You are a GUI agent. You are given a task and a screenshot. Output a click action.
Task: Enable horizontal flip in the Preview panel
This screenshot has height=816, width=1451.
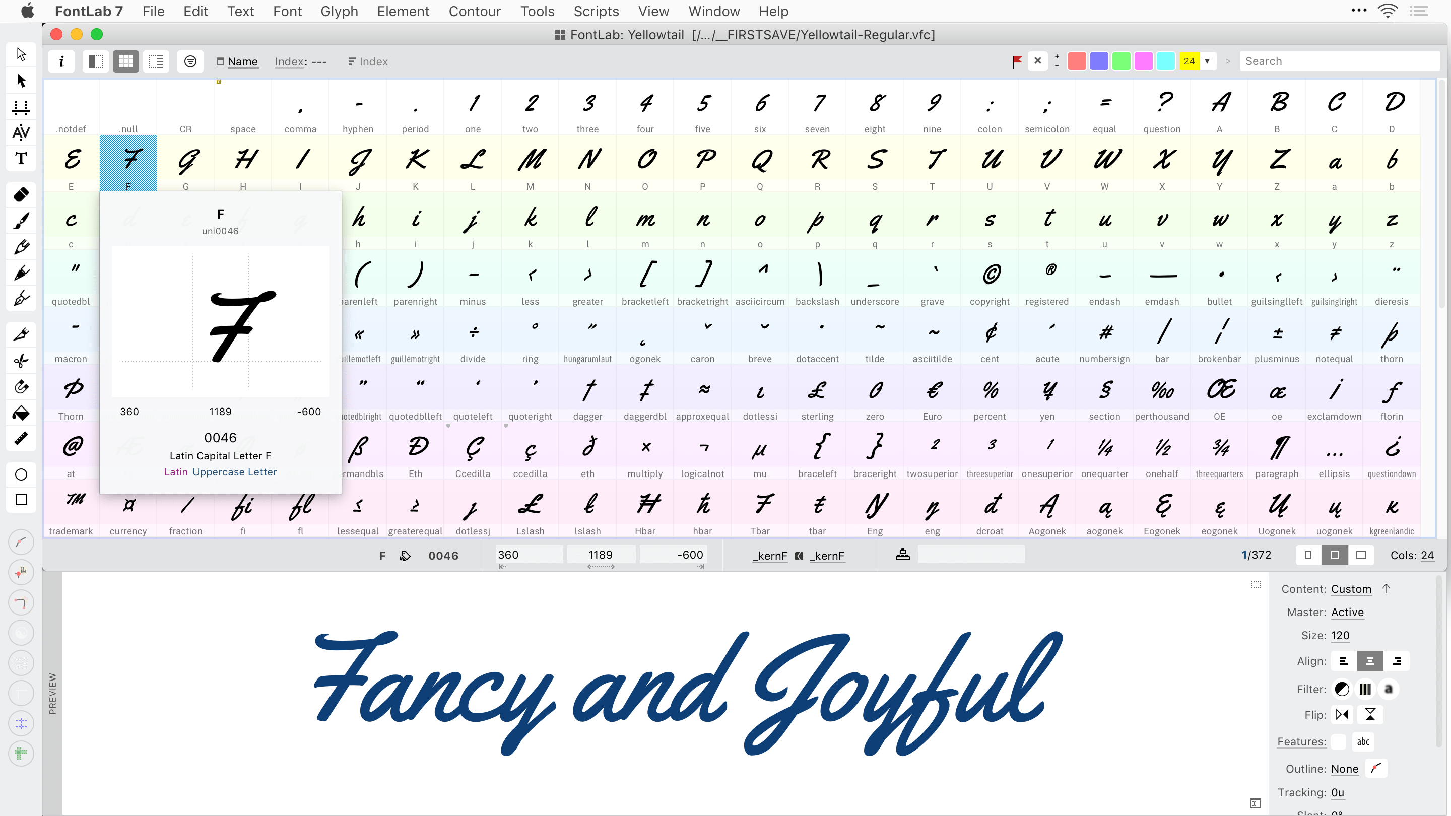click(x=1342, y=714)
